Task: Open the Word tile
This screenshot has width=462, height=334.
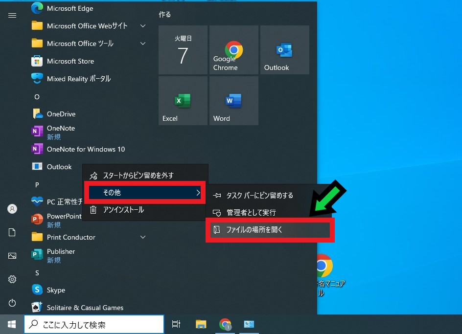Action: 234,101
